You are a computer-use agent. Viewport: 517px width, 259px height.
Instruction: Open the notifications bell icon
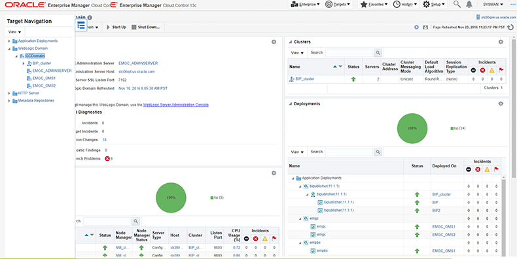(x=469, y=5)
